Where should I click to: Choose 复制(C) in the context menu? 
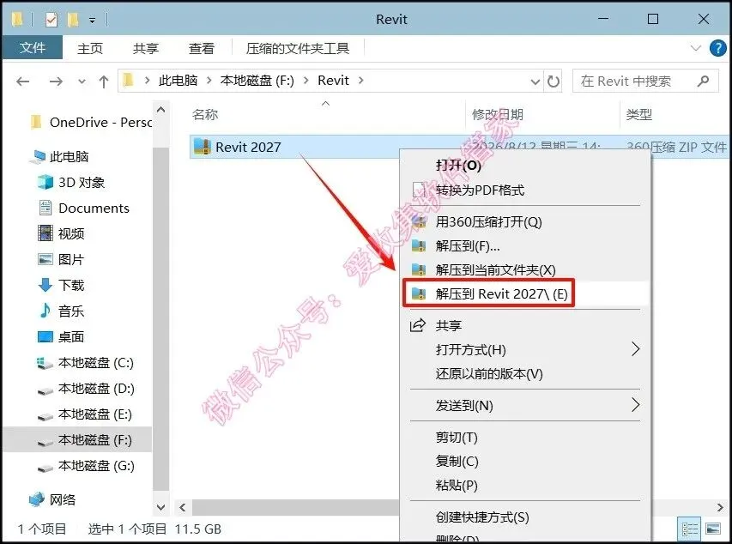(525, 462)
